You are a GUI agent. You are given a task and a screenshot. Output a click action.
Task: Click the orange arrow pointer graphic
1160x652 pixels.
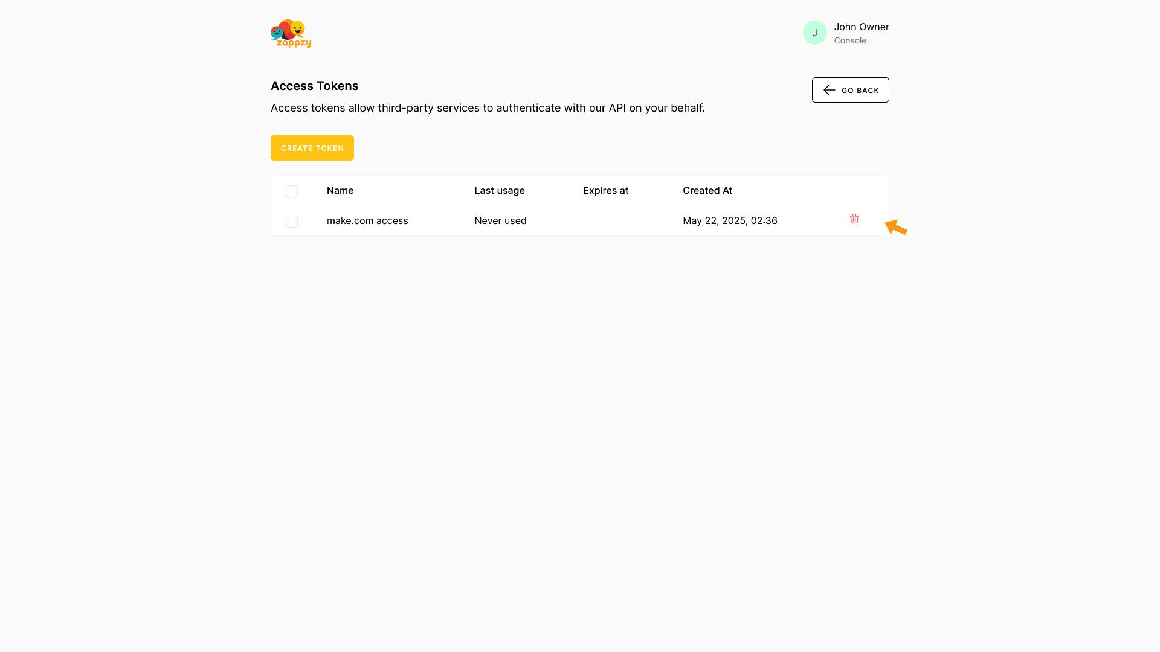tap(895, 227)
